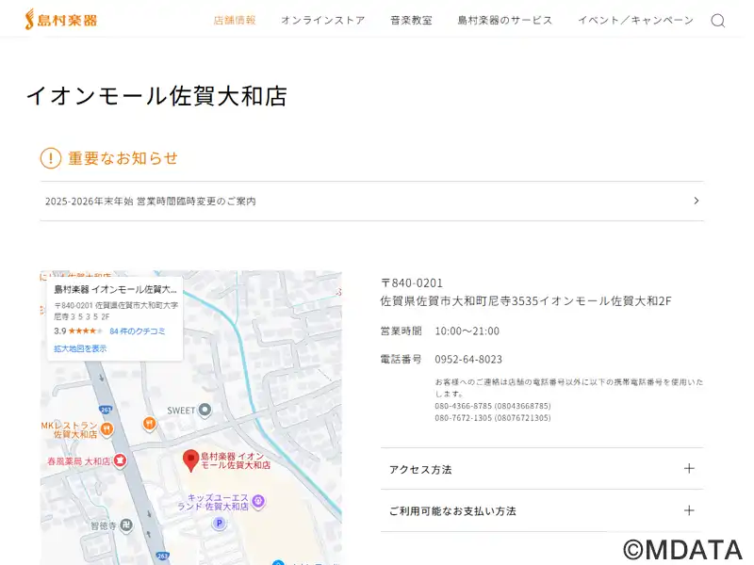754x565 pixels.
Task: Click the 島村楽器のサービス navigation item
Action: 505,21
